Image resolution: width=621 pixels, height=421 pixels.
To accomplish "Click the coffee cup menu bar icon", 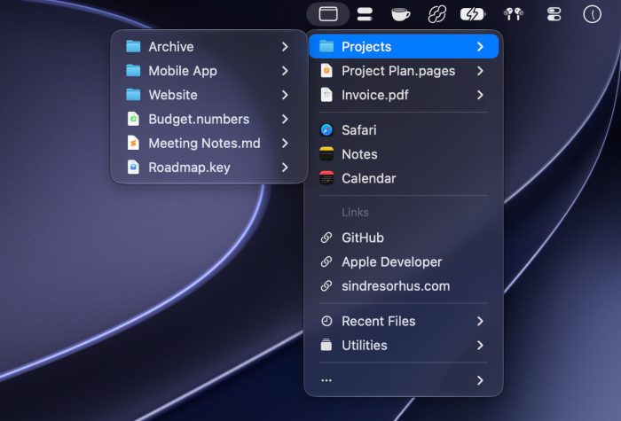I will 400,15.
